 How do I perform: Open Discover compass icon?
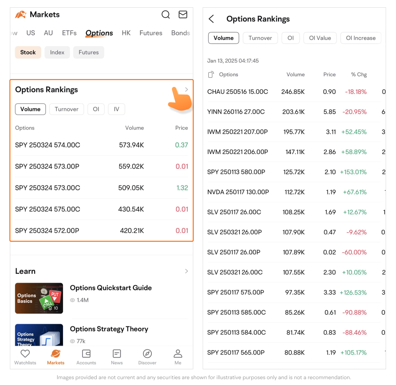[x=147, y=354]
